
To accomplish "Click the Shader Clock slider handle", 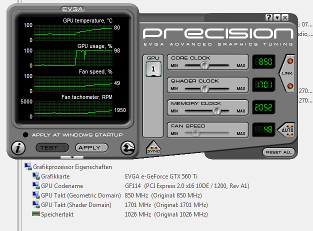I will coord(204,89).
